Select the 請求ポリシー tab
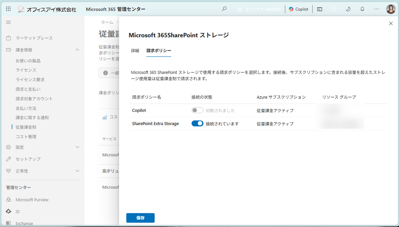399x227 pixels. click(x=159, y=51)
